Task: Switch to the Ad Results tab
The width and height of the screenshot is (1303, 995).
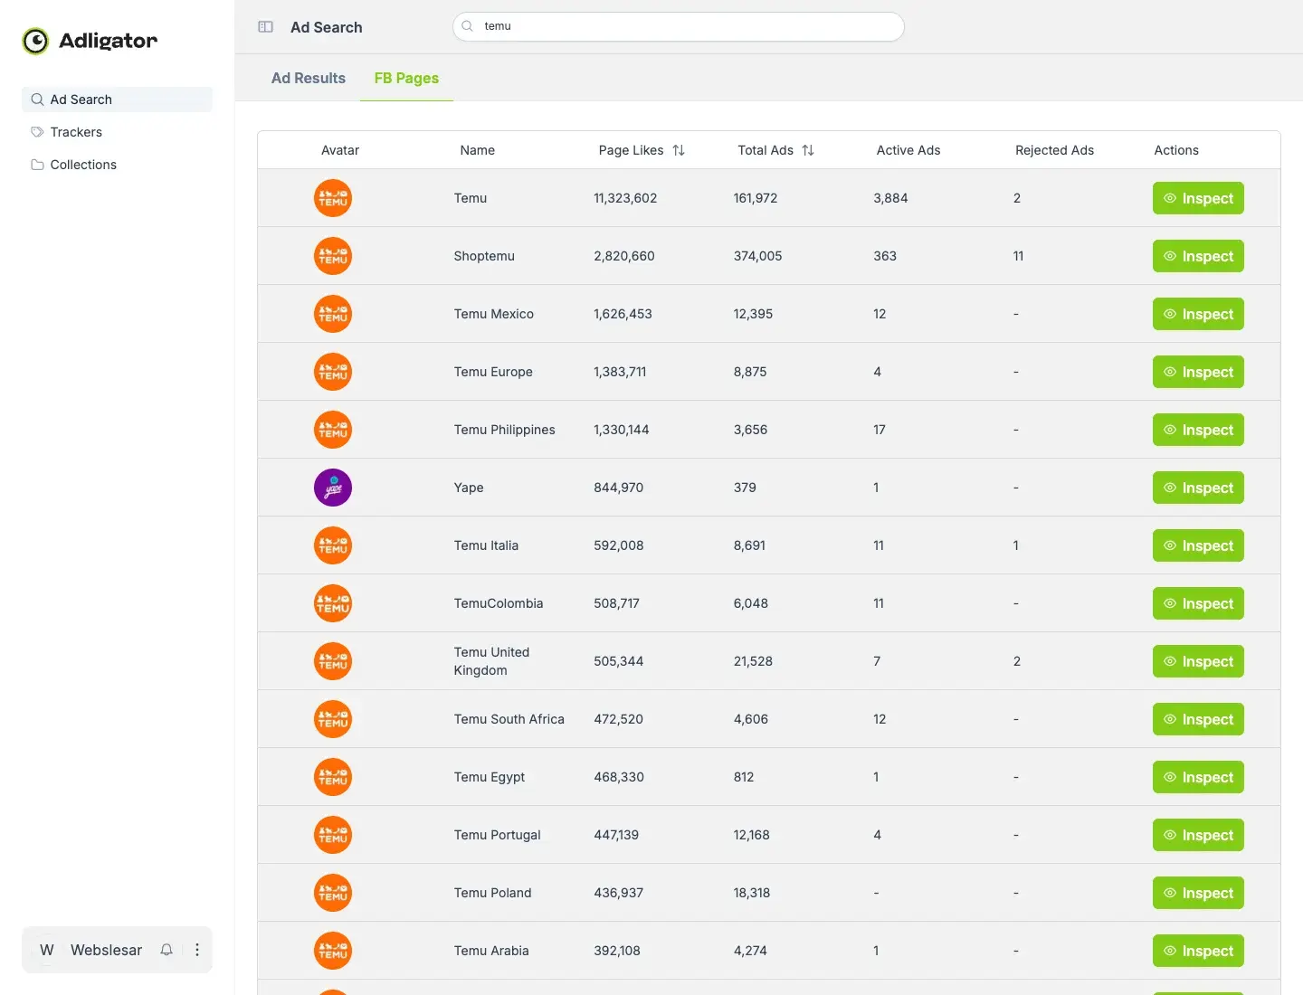Action: click(x=309, y=78)
